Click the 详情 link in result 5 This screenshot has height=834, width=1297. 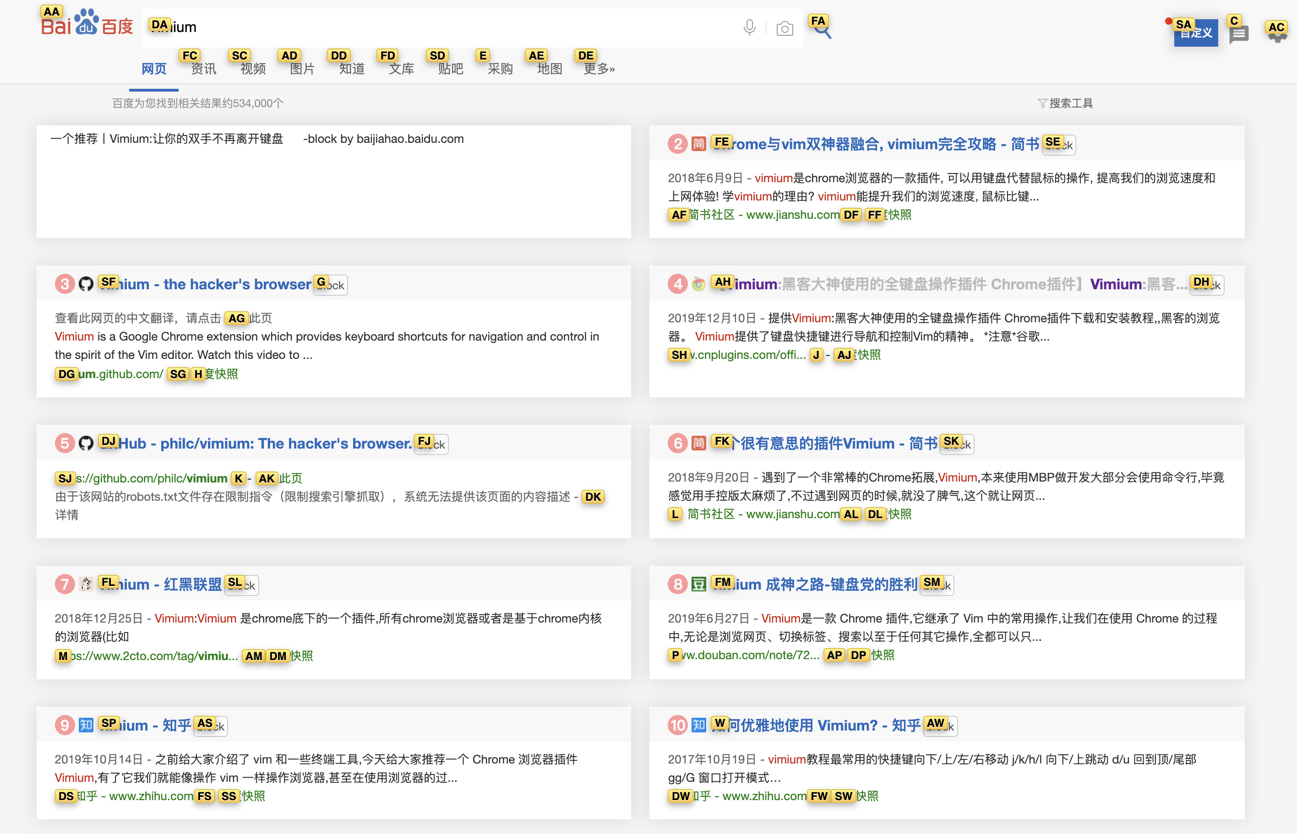(67, 515)
